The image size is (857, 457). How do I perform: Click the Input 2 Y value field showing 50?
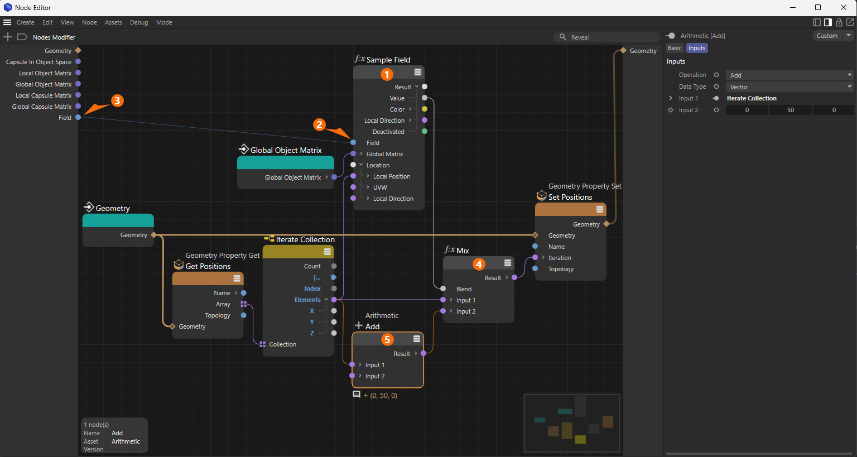791,110
